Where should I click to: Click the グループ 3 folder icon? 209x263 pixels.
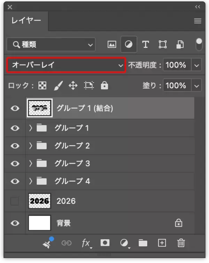41,163
